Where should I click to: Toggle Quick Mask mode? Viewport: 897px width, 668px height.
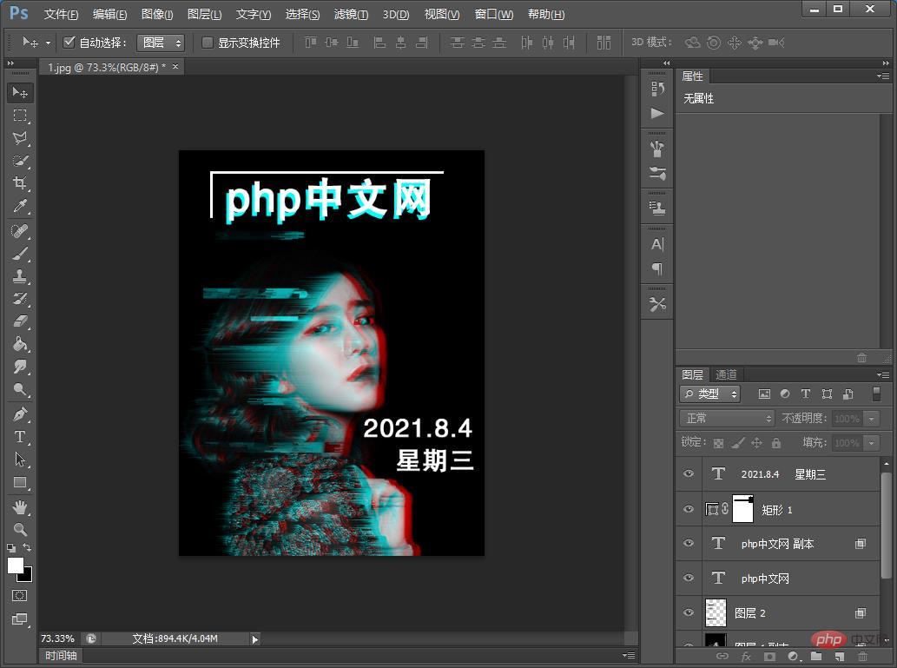click(x=19, y=595)
